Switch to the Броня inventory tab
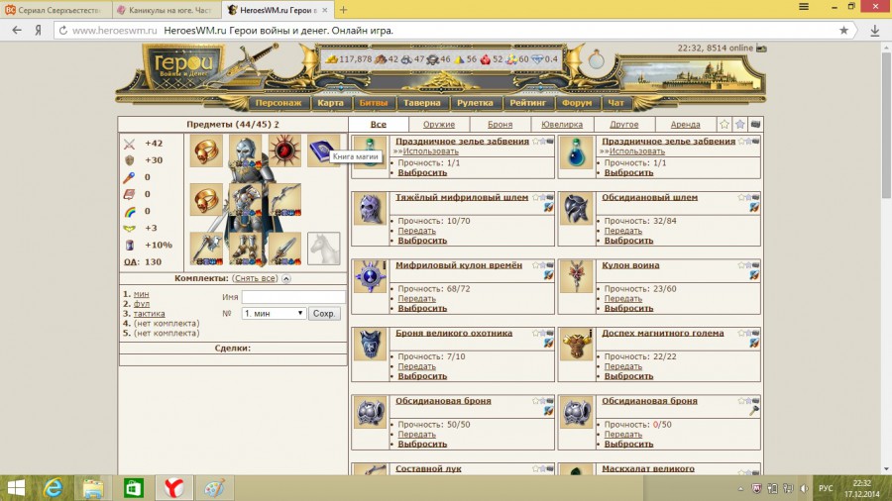This screenshot has height=501, width=892. click(x=501, y=125)
